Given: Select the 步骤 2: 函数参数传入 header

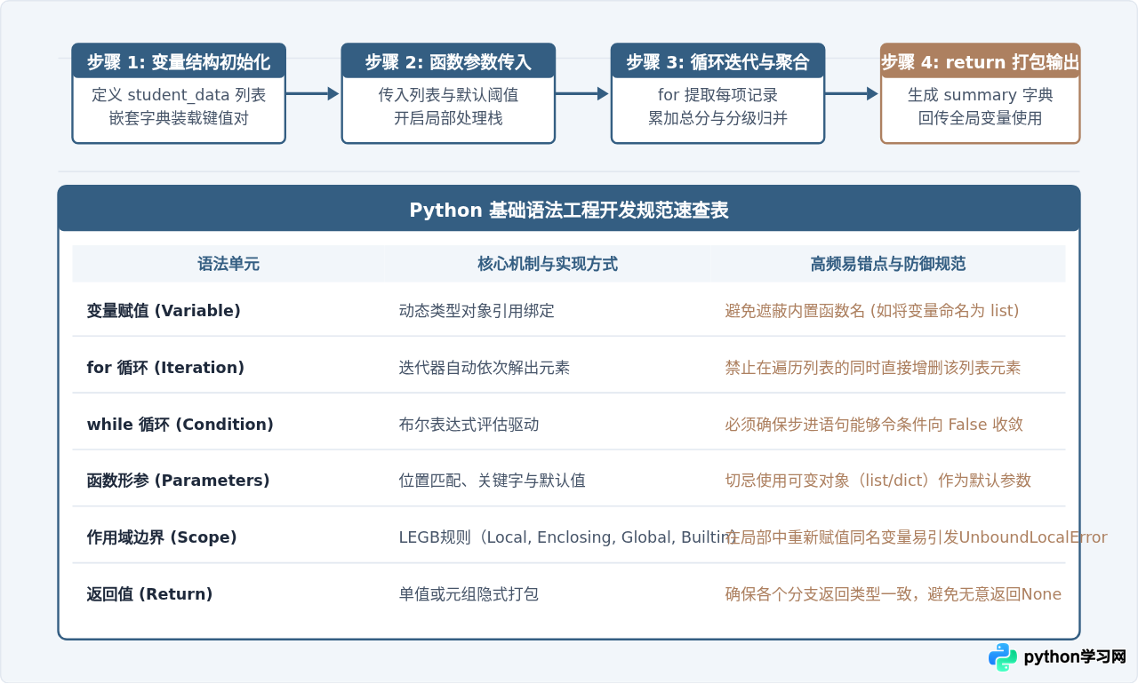Looking at the screenshot, I should [448, 61].
